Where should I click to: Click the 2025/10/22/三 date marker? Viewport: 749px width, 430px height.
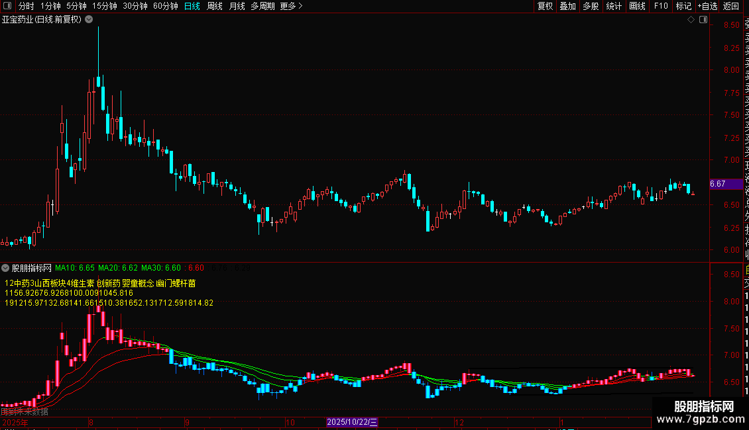click(x=352, y=422)
